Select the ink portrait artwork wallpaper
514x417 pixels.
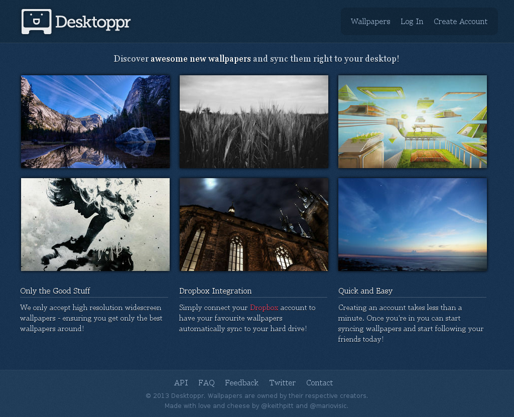(95, 224)
